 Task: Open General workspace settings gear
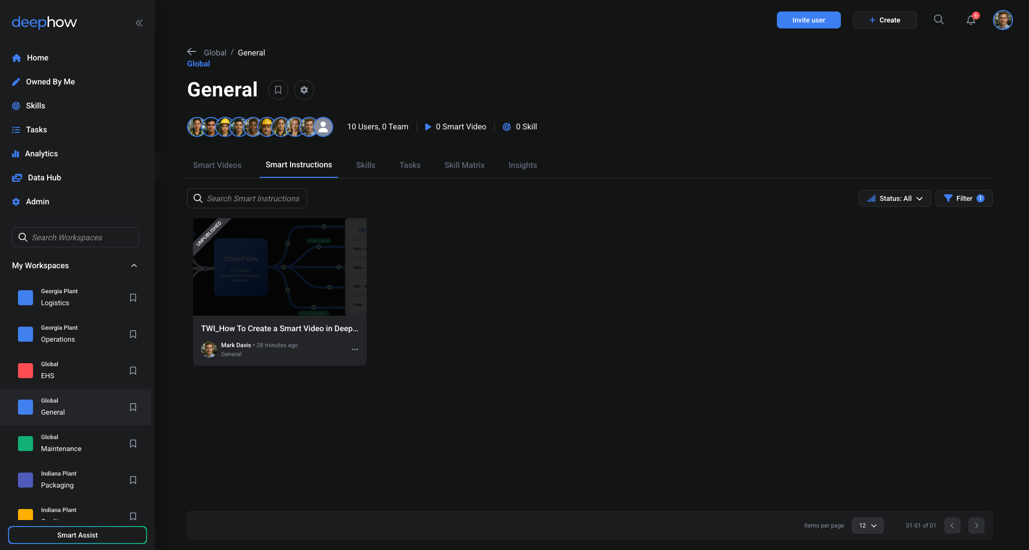(304, 90)
